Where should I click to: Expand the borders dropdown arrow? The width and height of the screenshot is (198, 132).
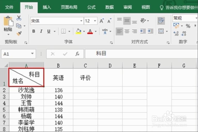(69, 31)
